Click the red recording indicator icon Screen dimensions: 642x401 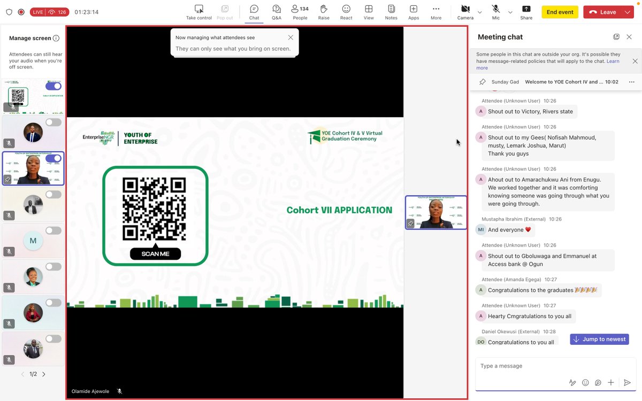(x=21, y=12)
